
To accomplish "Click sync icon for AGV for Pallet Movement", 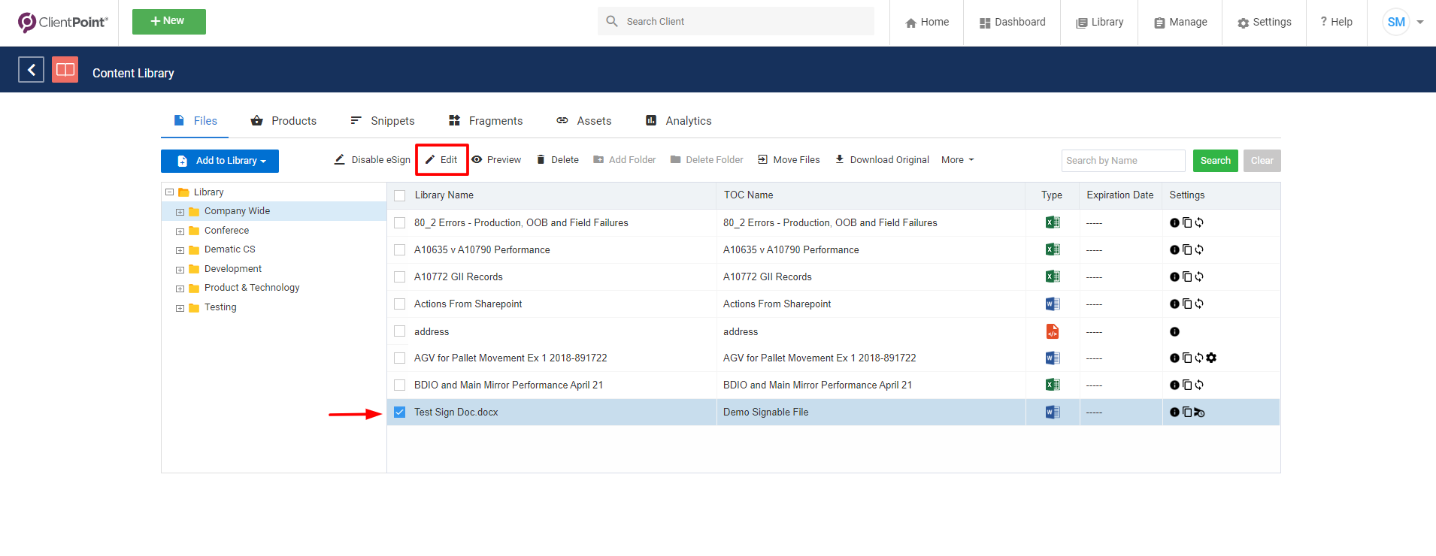I will tap(1199, 358).
